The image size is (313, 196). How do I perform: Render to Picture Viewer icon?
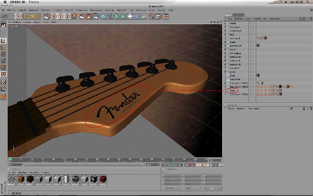click(89, 16)
